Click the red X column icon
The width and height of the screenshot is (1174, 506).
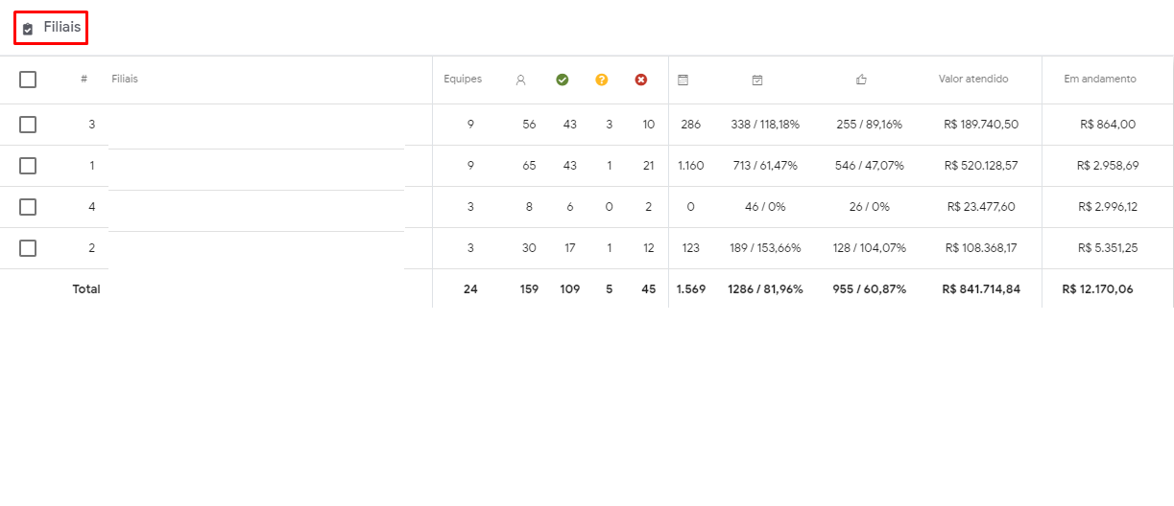click(x=641, y=80)
